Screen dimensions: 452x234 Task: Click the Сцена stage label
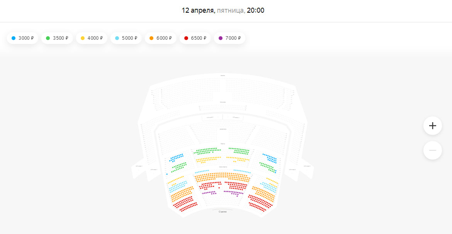tap(223, 212)
